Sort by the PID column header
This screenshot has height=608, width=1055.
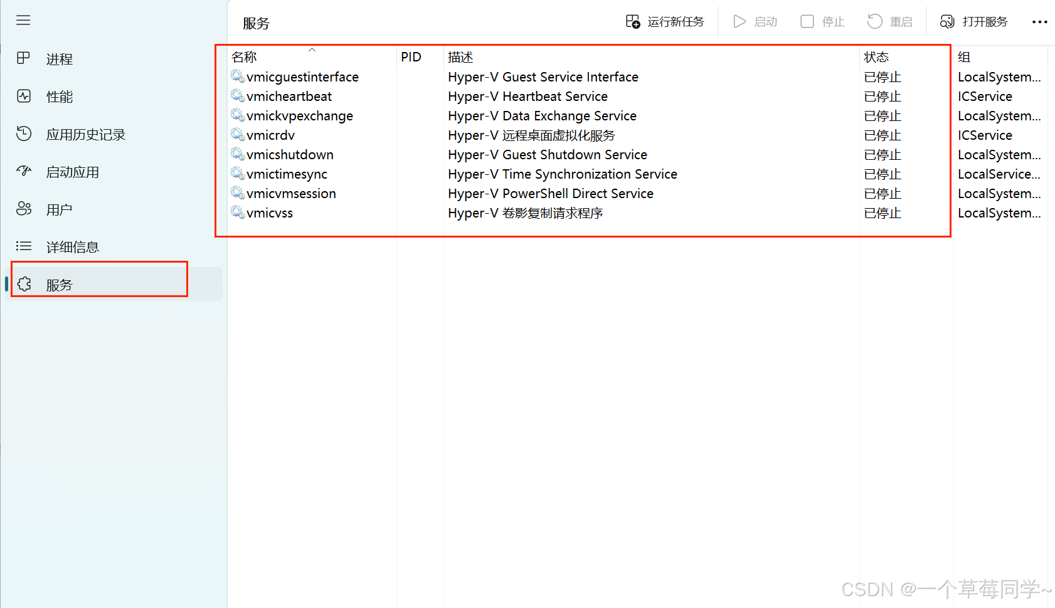(411, 57)
